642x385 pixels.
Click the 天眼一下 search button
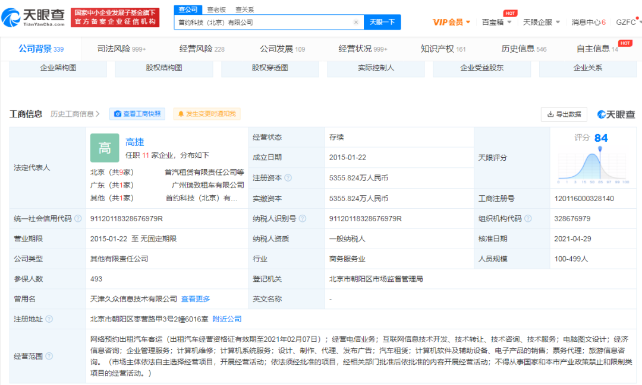click(382, 22)
